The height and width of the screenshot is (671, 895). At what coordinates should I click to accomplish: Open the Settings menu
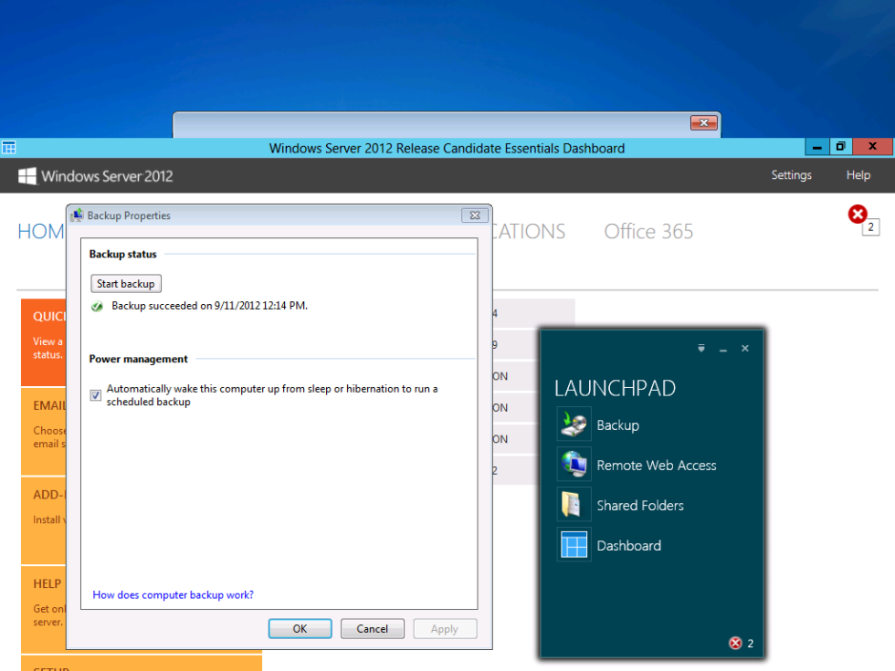[791, 174]
